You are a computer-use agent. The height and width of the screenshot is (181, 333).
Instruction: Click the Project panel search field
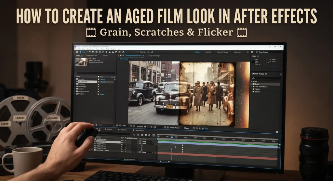point(95,73)
